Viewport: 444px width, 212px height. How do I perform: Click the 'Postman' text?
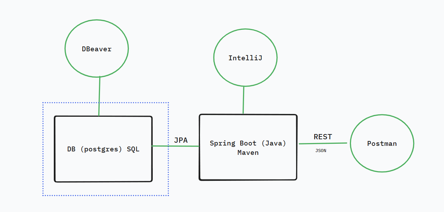[382, 143]
